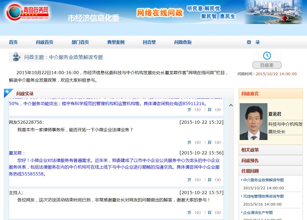This screenshot has height=220, width=307.
Task: Open the 问题查询 navigation item
Action: (x=183, y=42)
